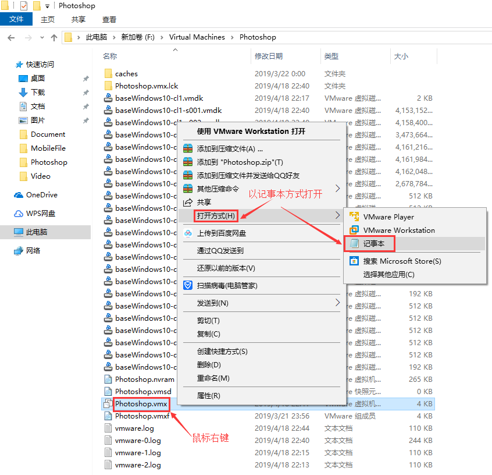Select the 网络 network icon
The width and height of the screenshot is (492, 475).
tap(19, 251)
